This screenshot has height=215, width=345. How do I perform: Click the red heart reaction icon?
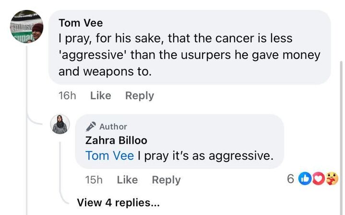[x=318, y=179]
